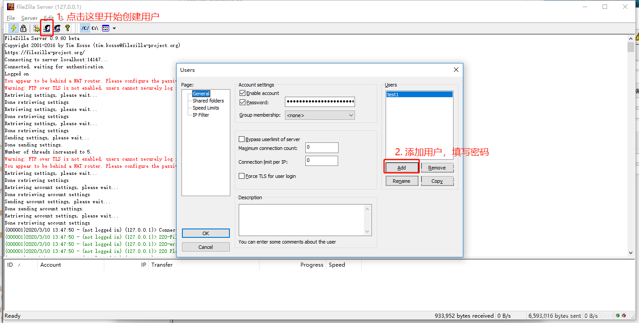Click the Remove user button
The image size is (639, 323).
pyautogui.click(x=437, y=168)
